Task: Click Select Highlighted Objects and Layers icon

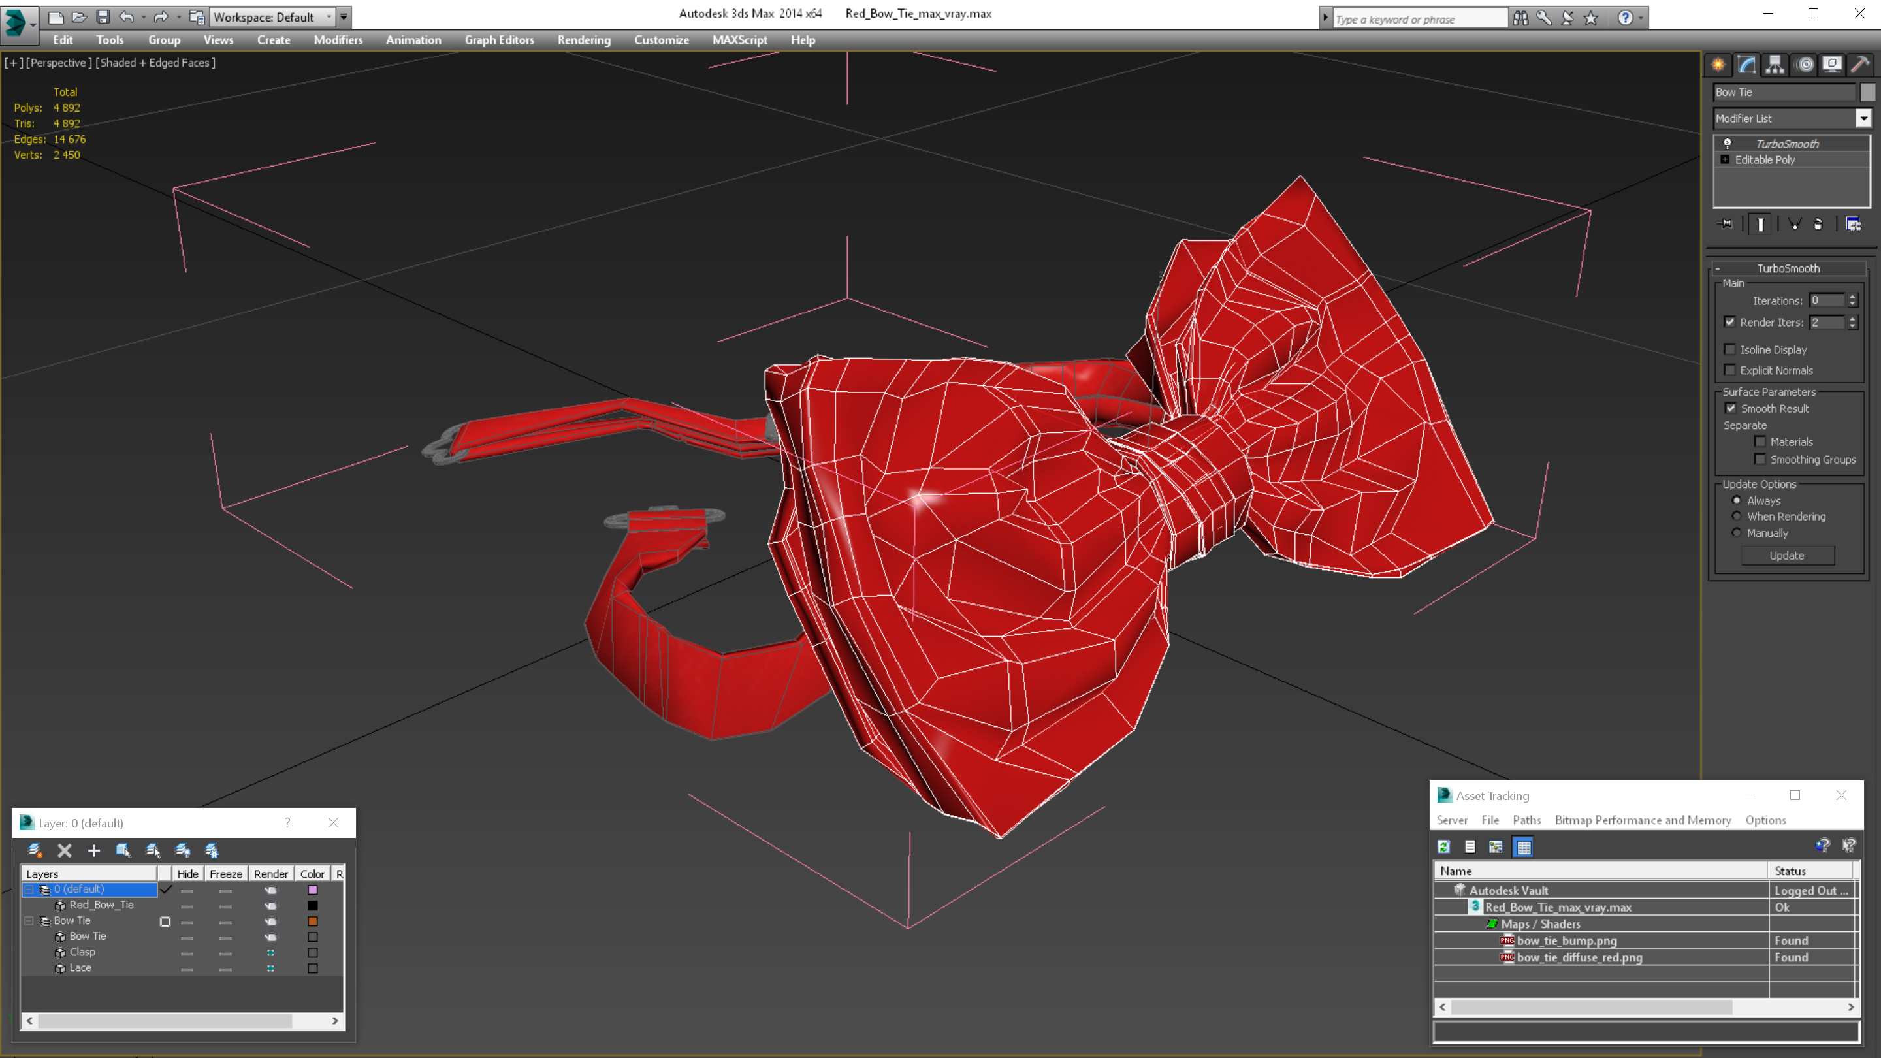Action: click(123, 850)
